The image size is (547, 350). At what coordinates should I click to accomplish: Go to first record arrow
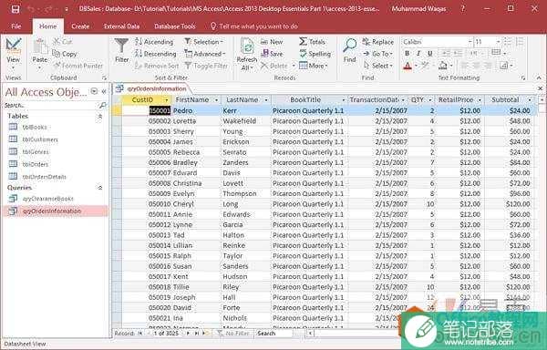[140, 334]
